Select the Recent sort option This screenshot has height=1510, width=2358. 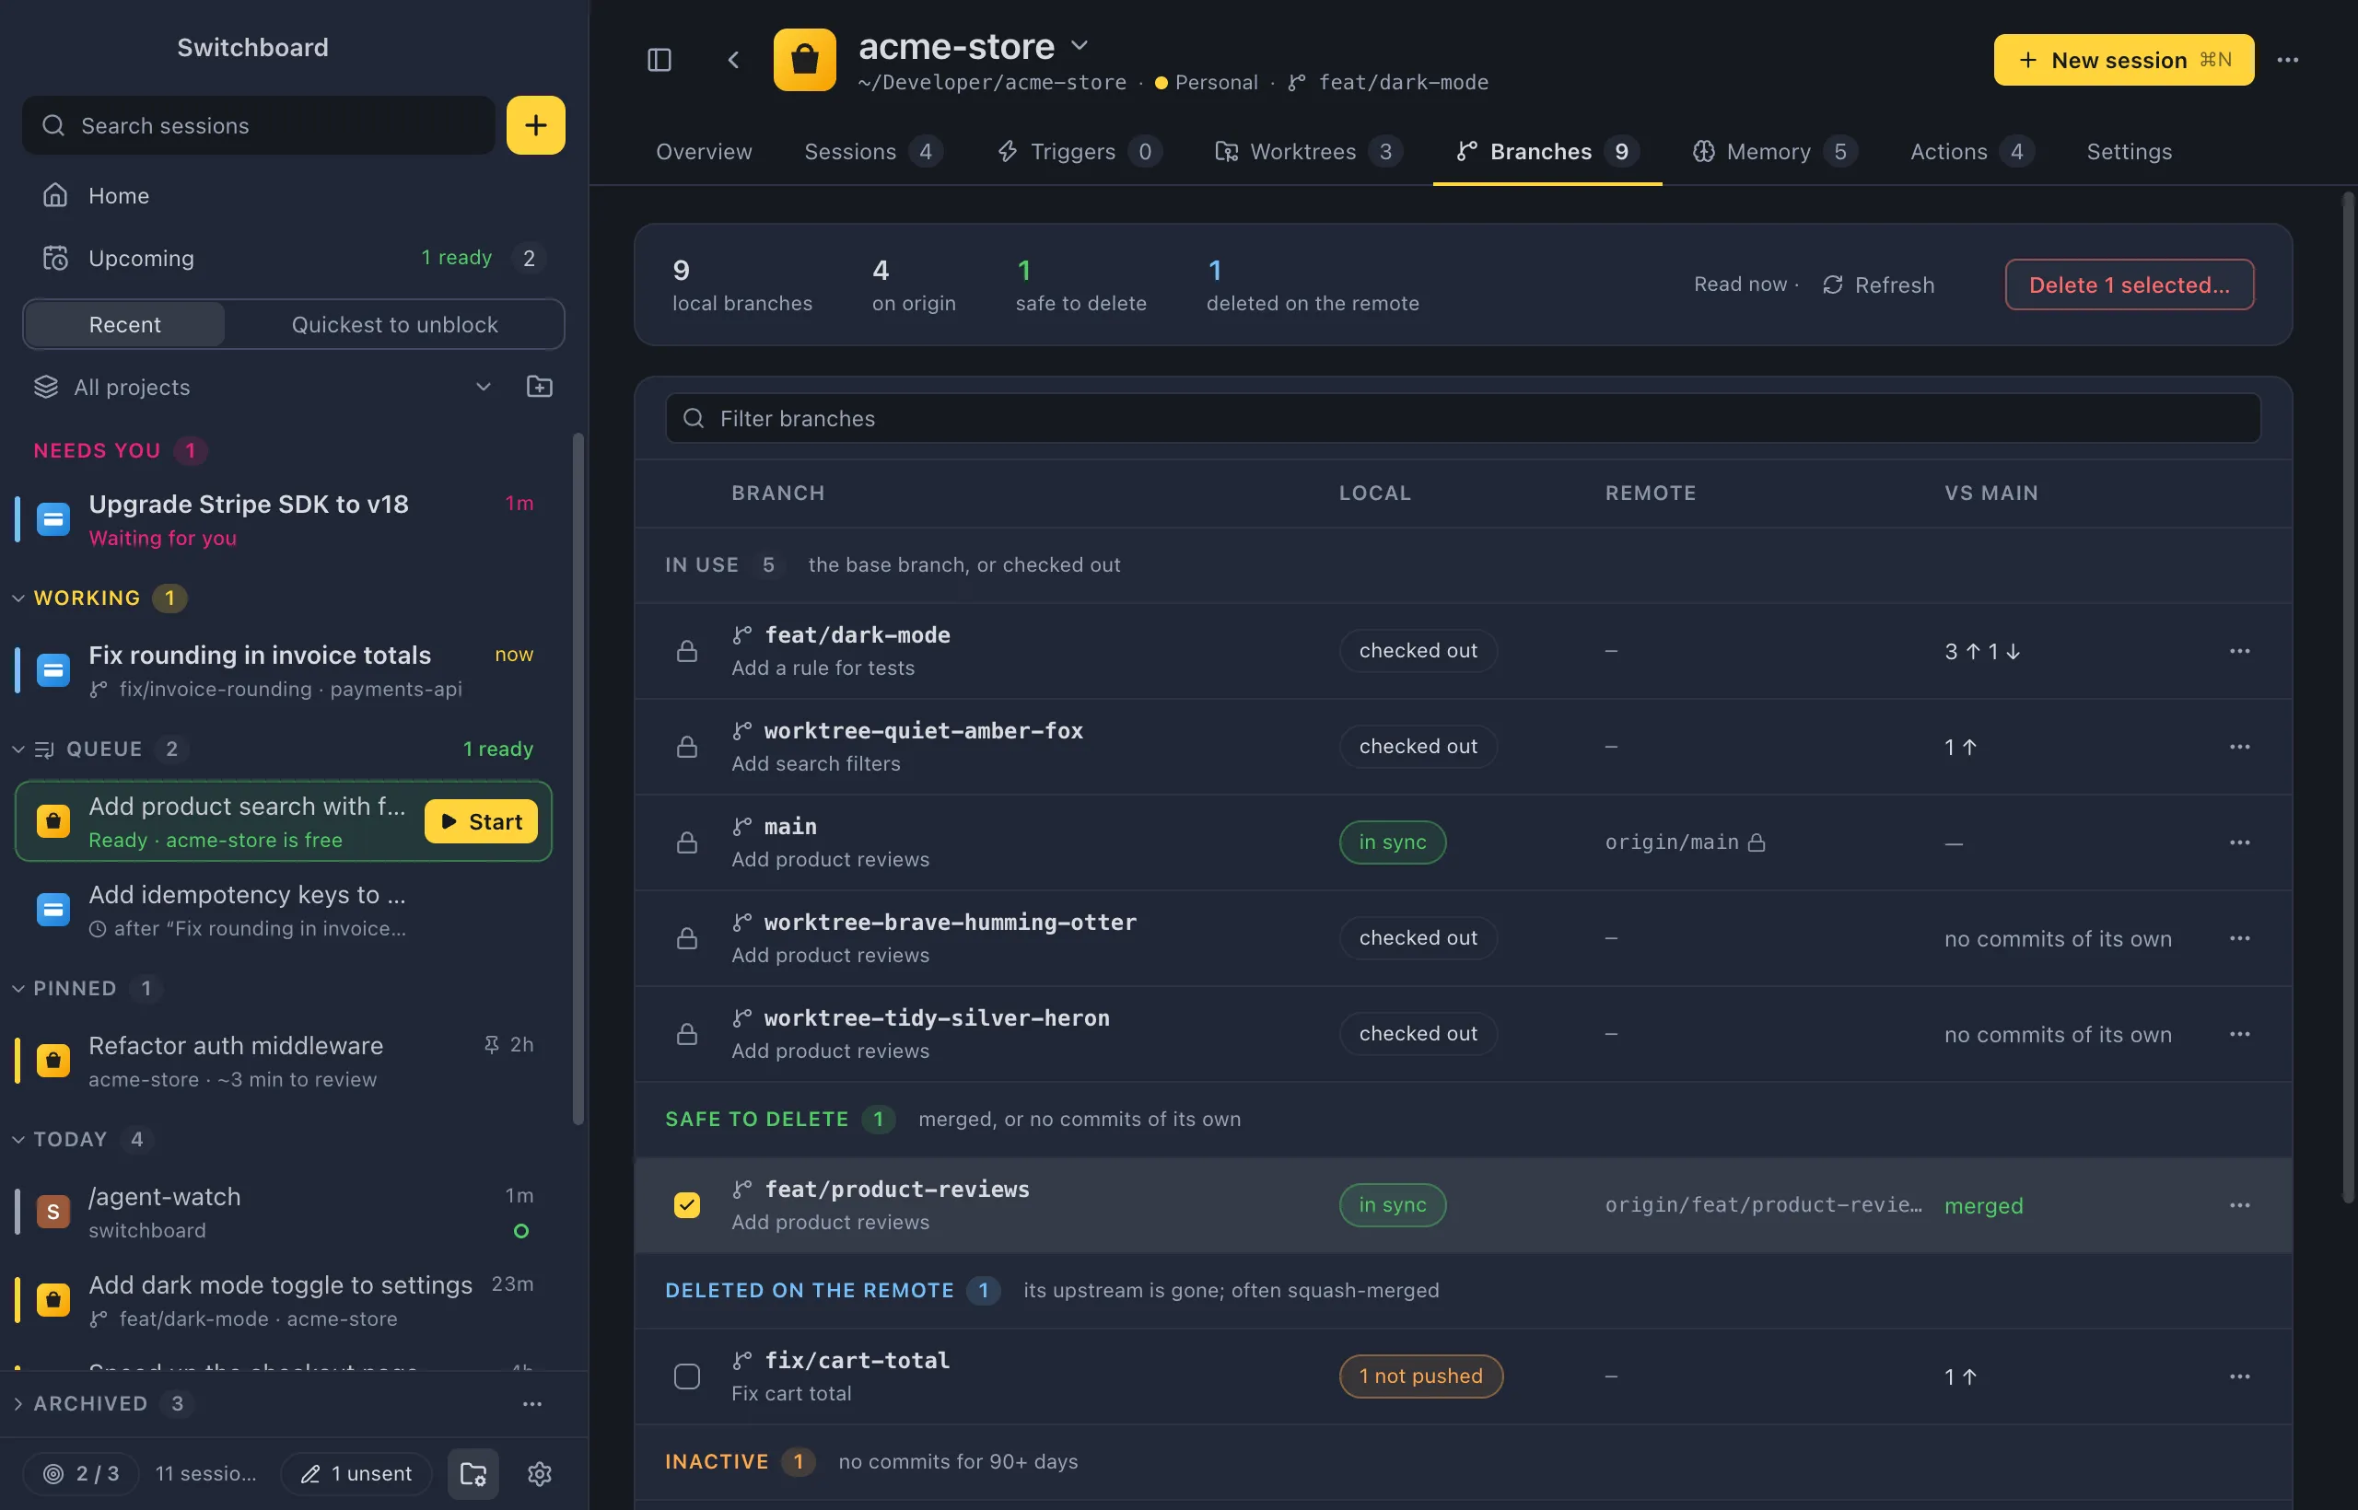point(124,324)
